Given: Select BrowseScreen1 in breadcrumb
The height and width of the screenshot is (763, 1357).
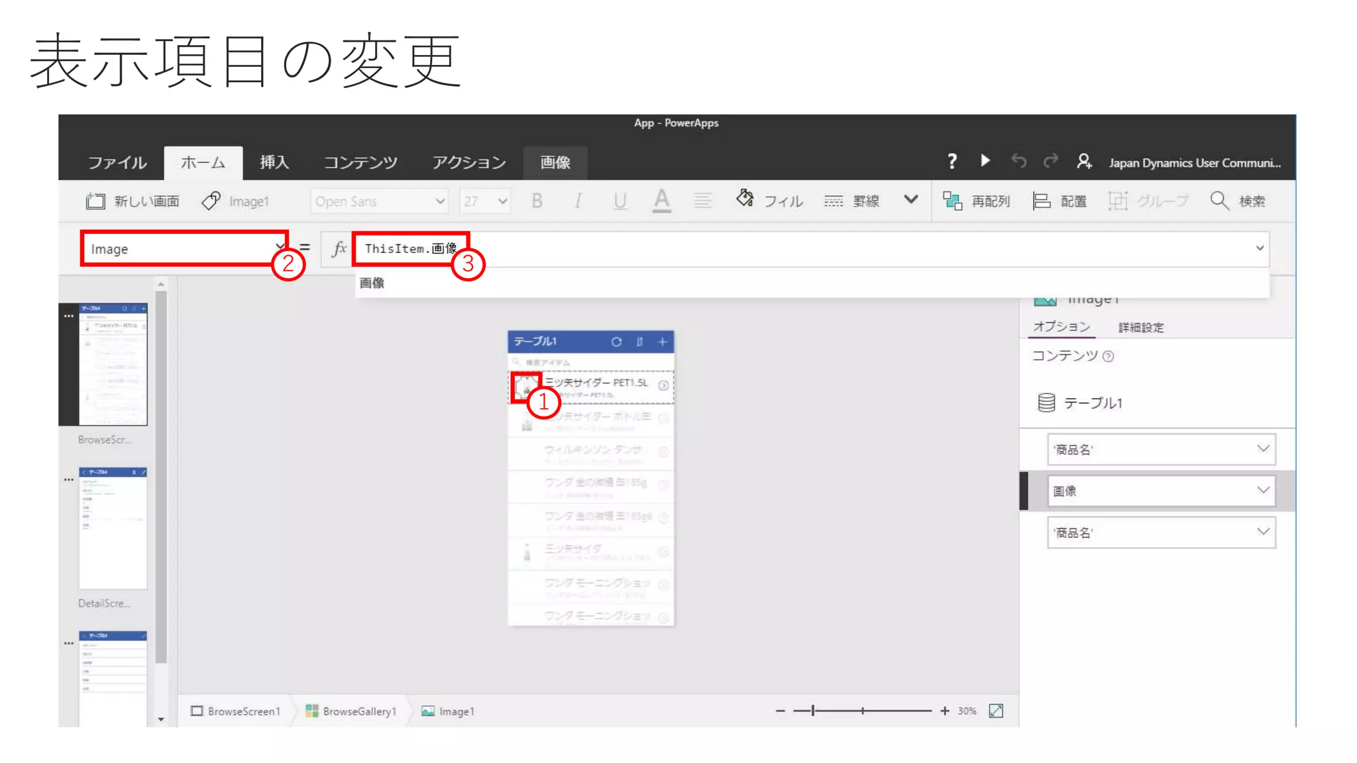Looking at the screenshot, I should click(x=236, y=711).
